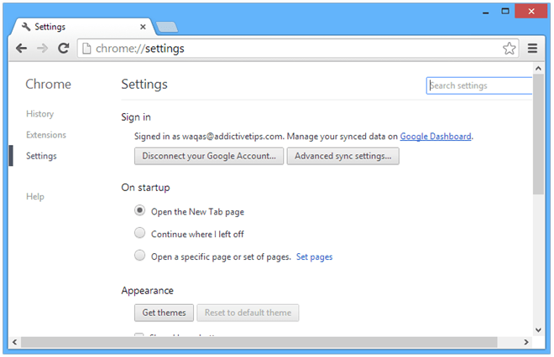Screen dimensions: 554x357
Task: Click the horizontal scrollbar right arrow
Action: point(526,342)
